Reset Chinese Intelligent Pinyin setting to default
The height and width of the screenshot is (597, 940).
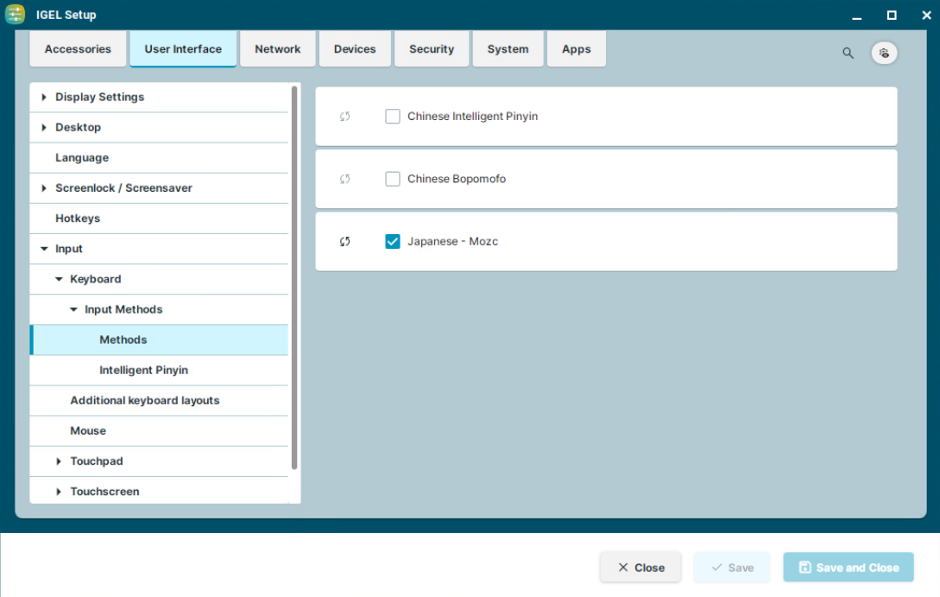pos(344,116)
